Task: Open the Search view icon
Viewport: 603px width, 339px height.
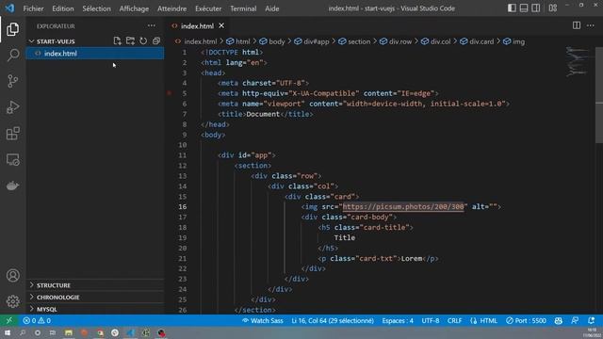Action: point(12,55)
